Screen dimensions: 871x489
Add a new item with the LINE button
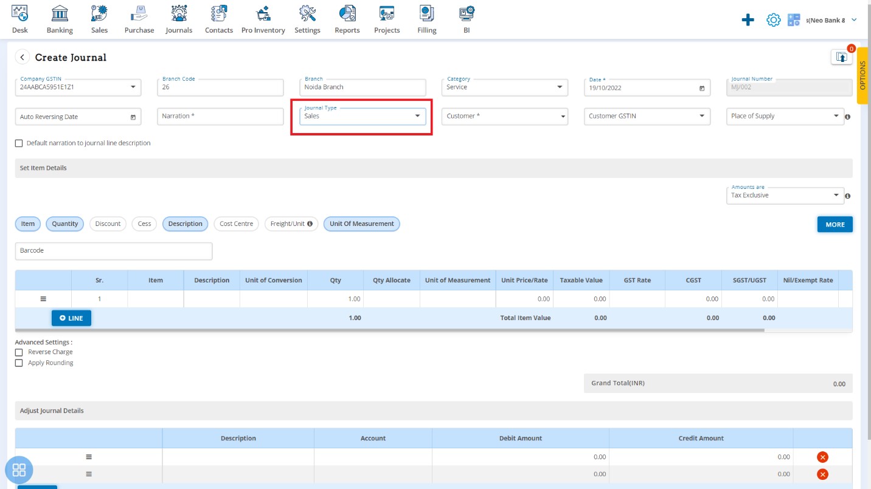click(71, 318)
